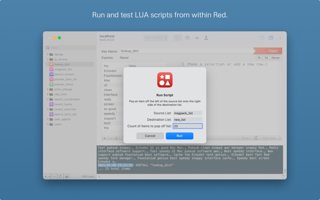Toggle the key browser layout icon
Screen dimensions: 320x200
click(178, 38)
